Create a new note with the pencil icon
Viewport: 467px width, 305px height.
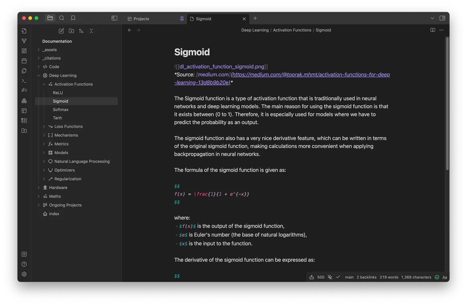pos(61,31)
